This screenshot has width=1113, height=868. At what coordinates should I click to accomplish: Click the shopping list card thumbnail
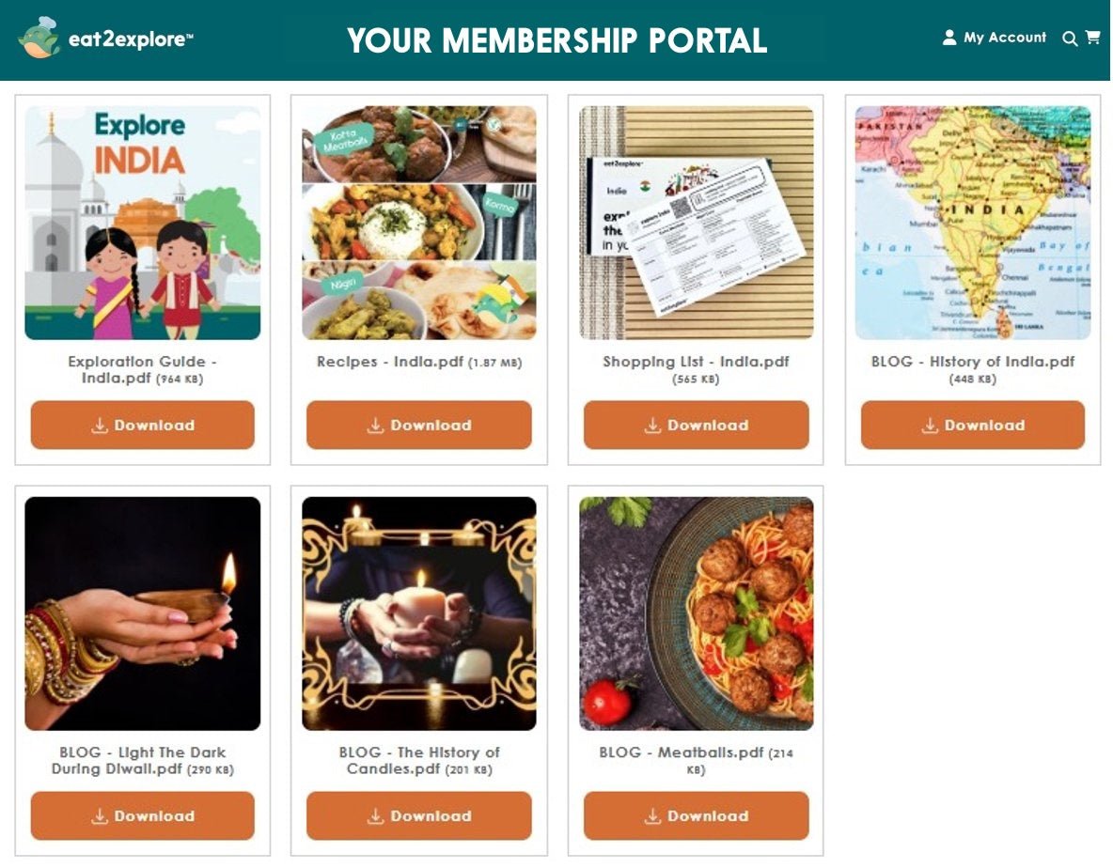[697, 223]
